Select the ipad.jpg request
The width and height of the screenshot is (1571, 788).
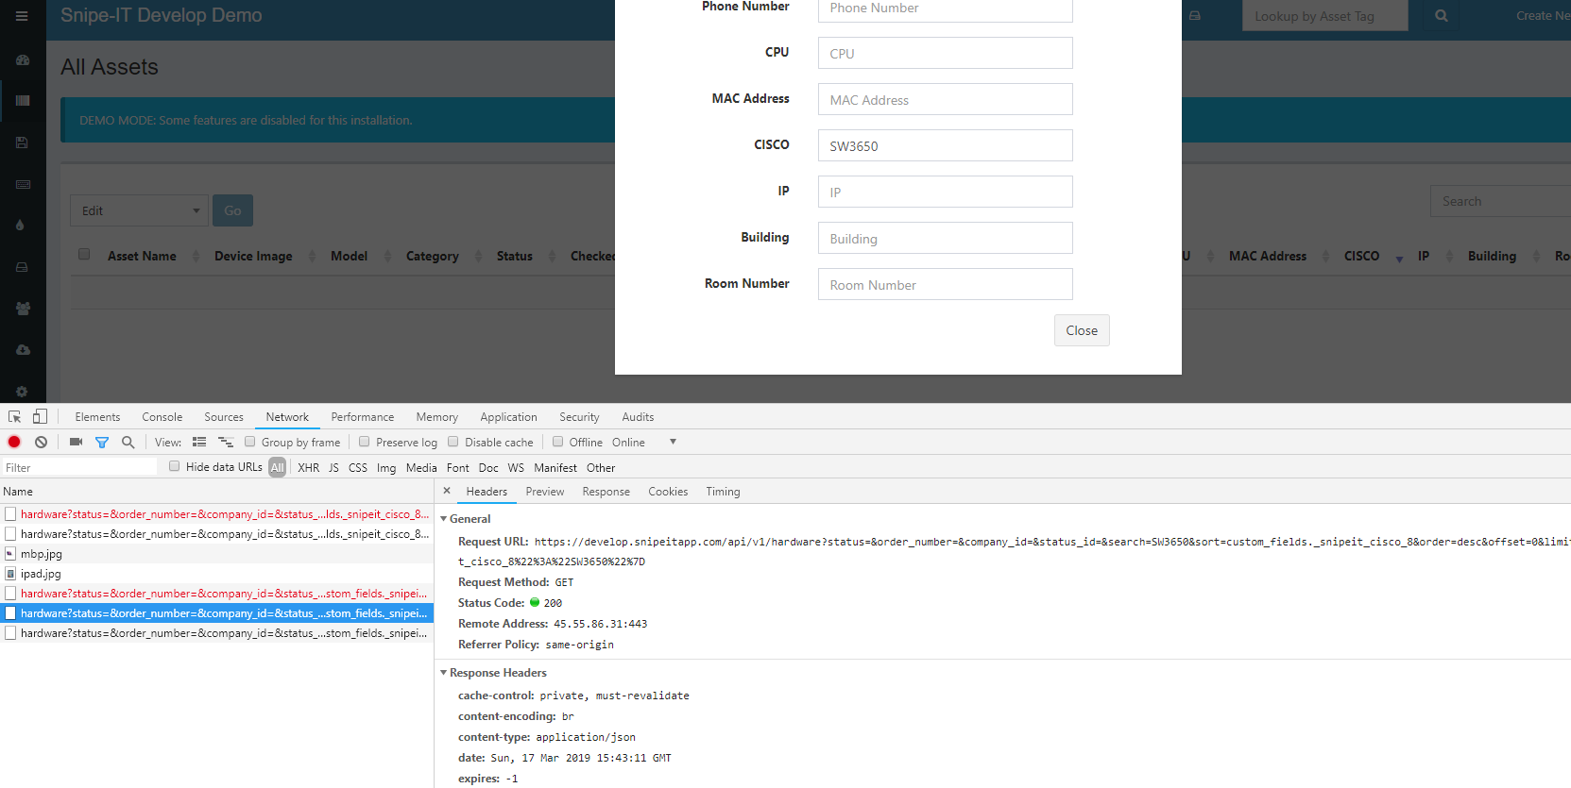point(216,574)
